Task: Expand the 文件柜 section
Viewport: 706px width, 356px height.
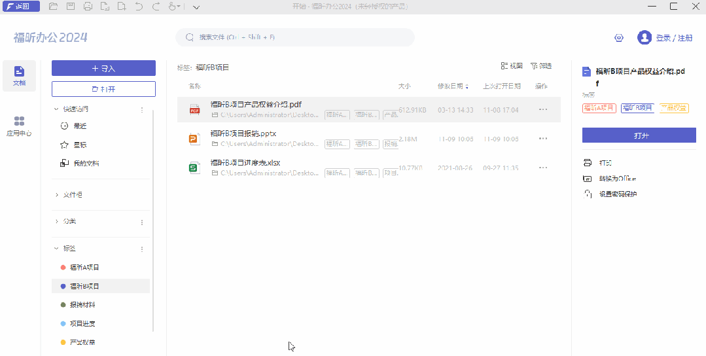Action: (56, 195)
